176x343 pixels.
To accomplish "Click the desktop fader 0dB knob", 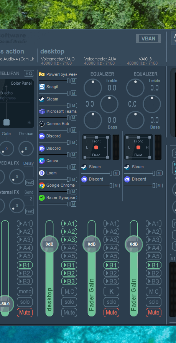I will tap(49, 244).
